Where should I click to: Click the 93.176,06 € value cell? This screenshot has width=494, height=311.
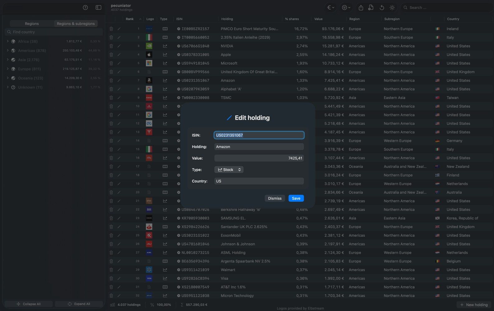[333, 29]
